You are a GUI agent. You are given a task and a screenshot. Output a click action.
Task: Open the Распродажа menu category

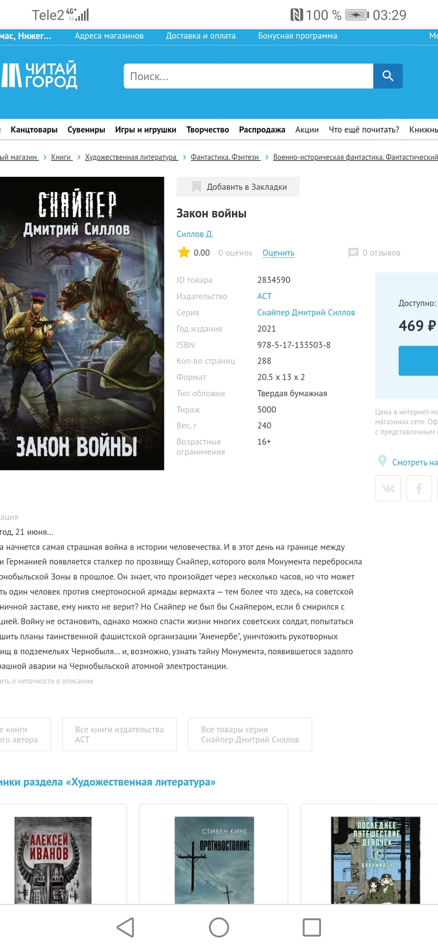(262, 130)
